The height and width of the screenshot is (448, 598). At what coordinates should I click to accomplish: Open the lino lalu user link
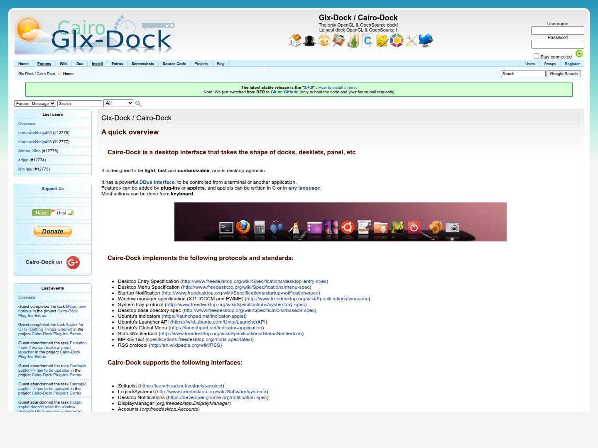[25, 169]
